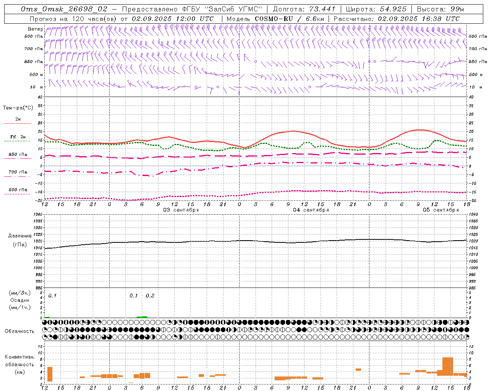Click the Облачность cloudiness label
489x391 pixels.
click(19, 331)
